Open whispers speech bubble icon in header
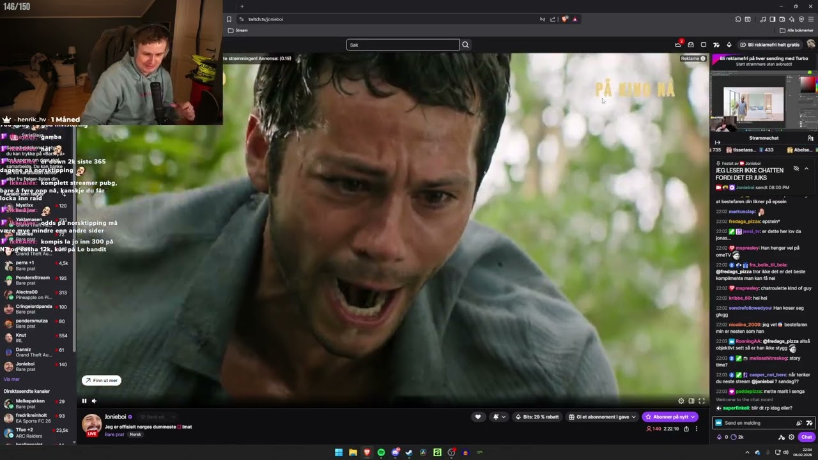This screenshot has width=818, height=460. tap(704, 45)
